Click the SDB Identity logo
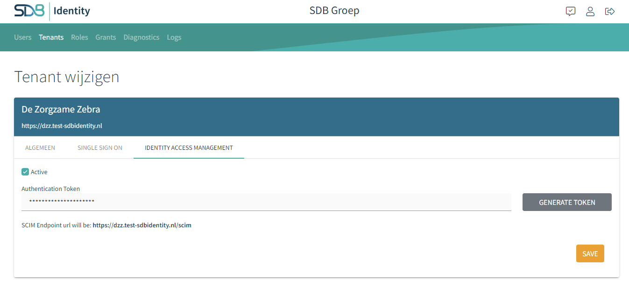This screenshot has width=629, height=288. (52, 11)
